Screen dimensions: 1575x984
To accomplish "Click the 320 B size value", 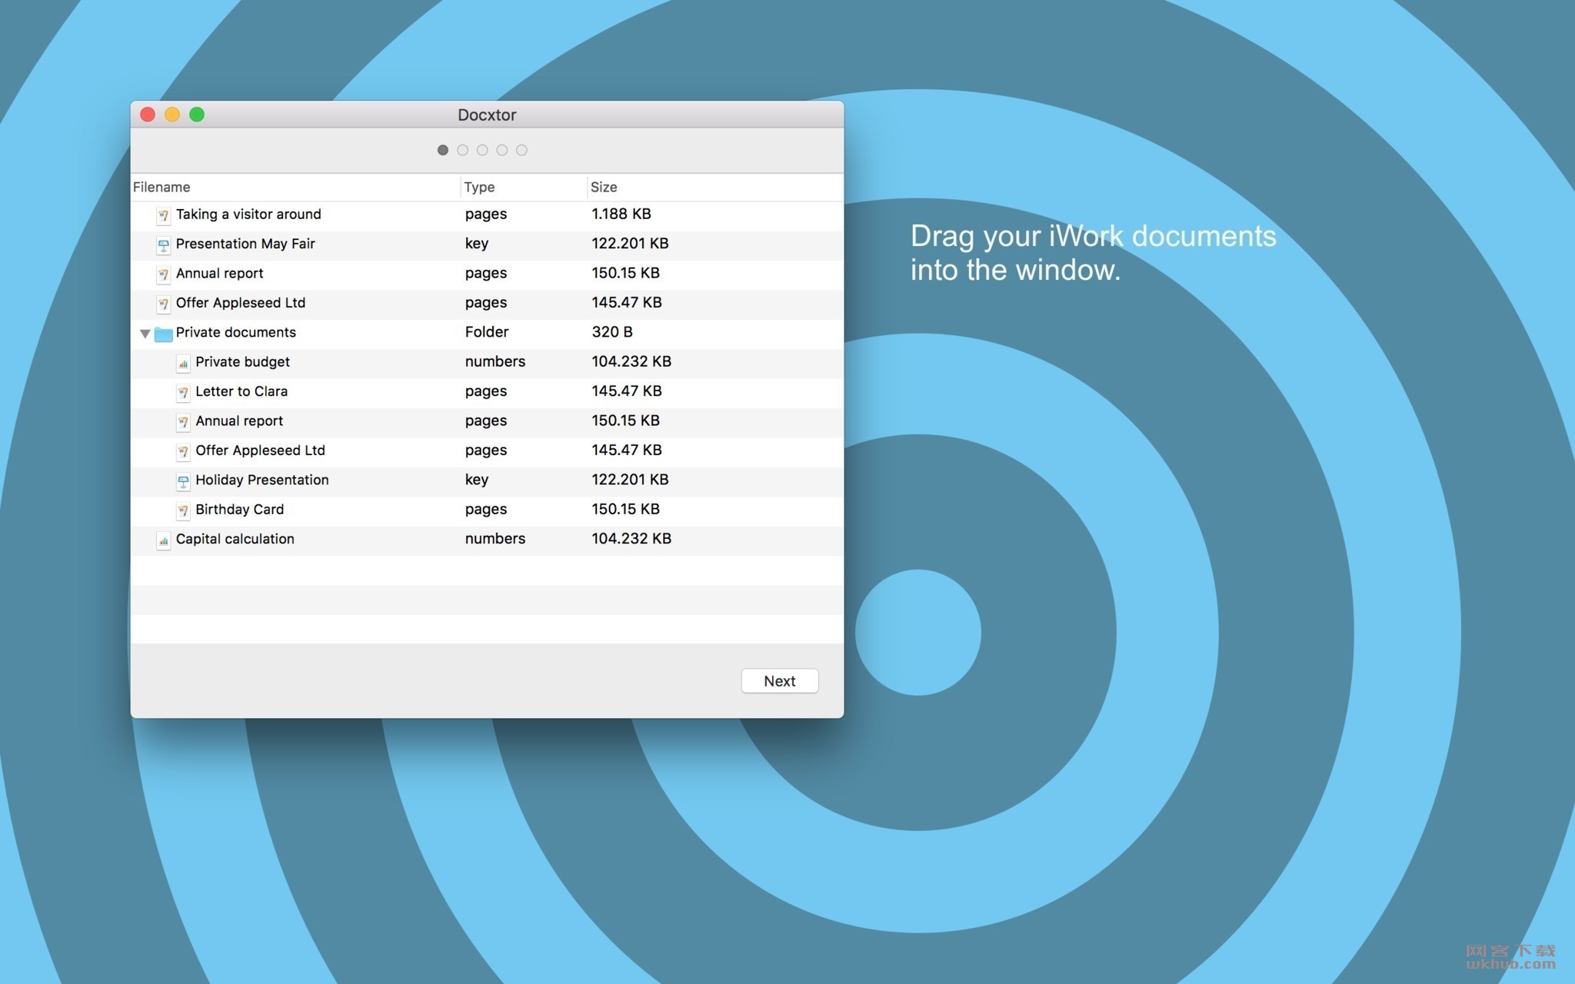I will click(611, 332).
